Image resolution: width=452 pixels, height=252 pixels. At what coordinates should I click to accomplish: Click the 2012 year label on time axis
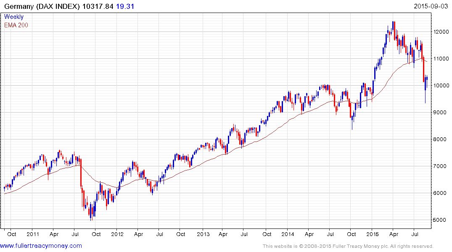click(117, 234)
